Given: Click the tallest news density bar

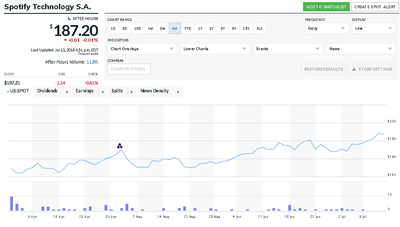Looking at the screenshot, I should point(11,204).
